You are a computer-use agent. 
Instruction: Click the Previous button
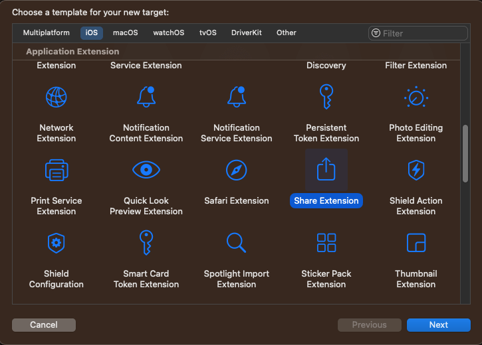click(370, 324)
